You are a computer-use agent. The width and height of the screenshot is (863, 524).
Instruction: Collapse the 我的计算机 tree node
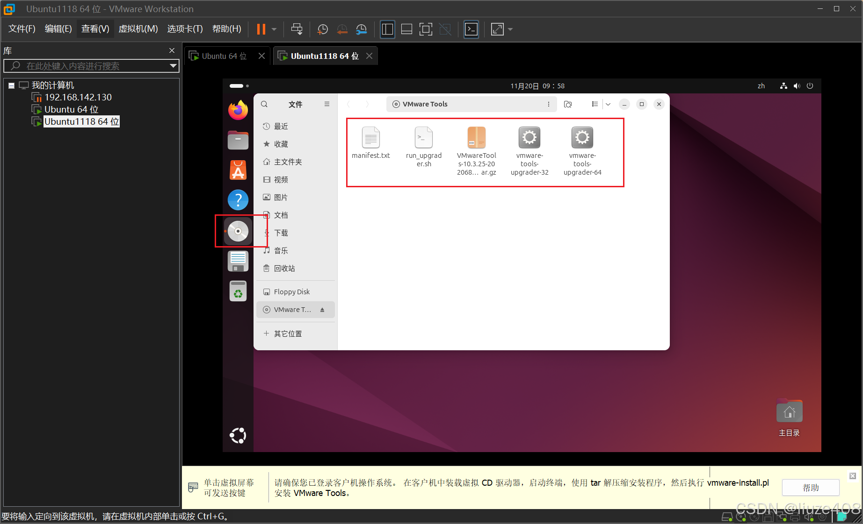click(11, 85)
